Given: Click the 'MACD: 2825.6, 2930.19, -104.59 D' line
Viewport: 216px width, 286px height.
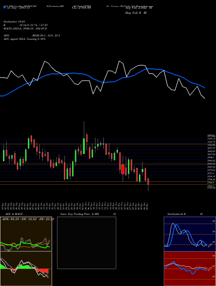Looking at the screenshot, I should (25, 29).
